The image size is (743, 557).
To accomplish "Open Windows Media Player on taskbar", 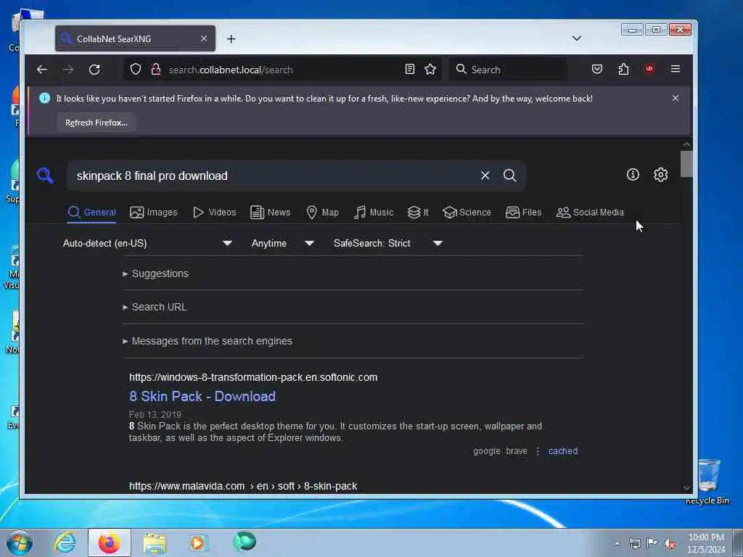I will pos(198,542).
